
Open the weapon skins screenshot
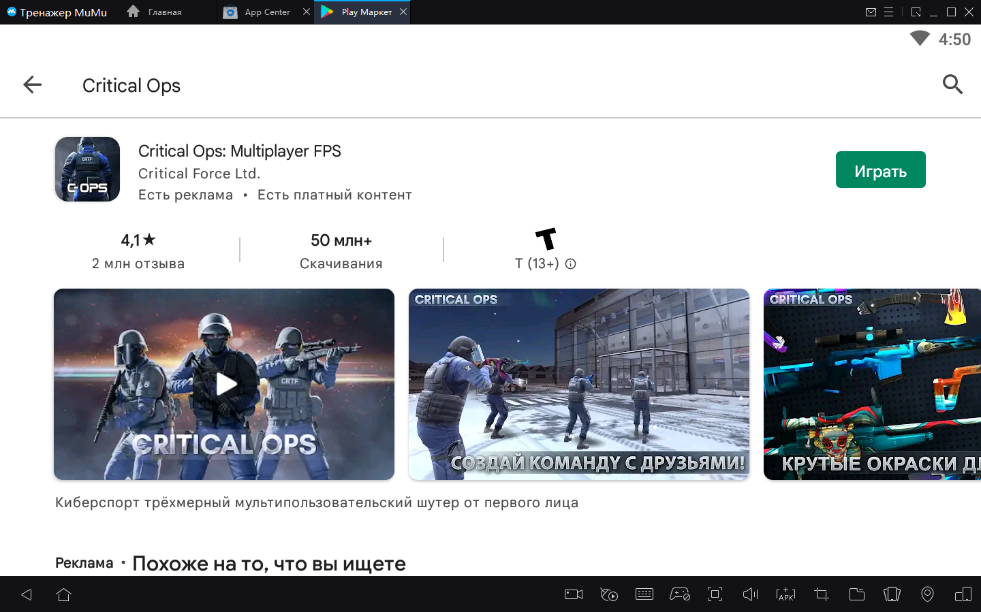[x=871, y=384]
